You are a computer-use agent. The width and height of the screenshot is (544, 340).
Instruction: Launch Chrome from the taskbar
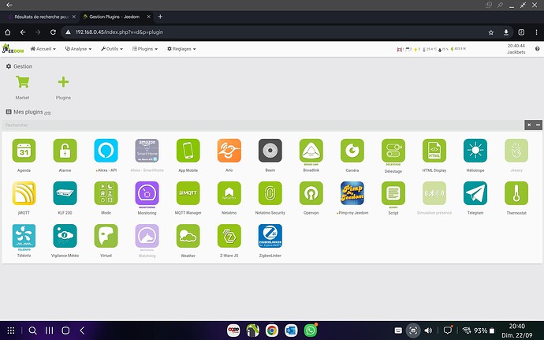point(272,331)
